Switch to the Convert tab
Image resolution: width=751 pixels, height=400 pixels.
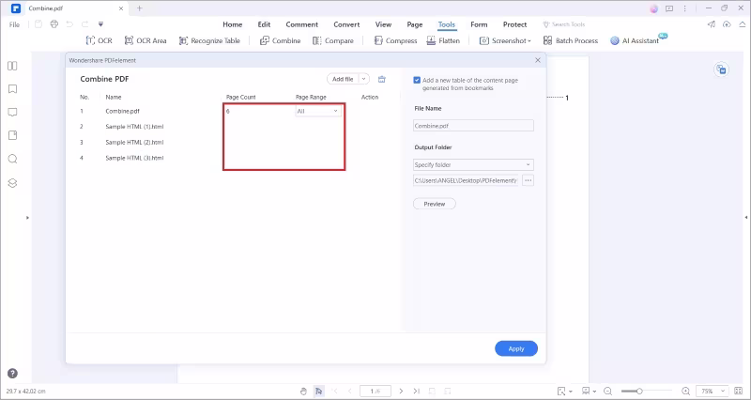(346, 24)
